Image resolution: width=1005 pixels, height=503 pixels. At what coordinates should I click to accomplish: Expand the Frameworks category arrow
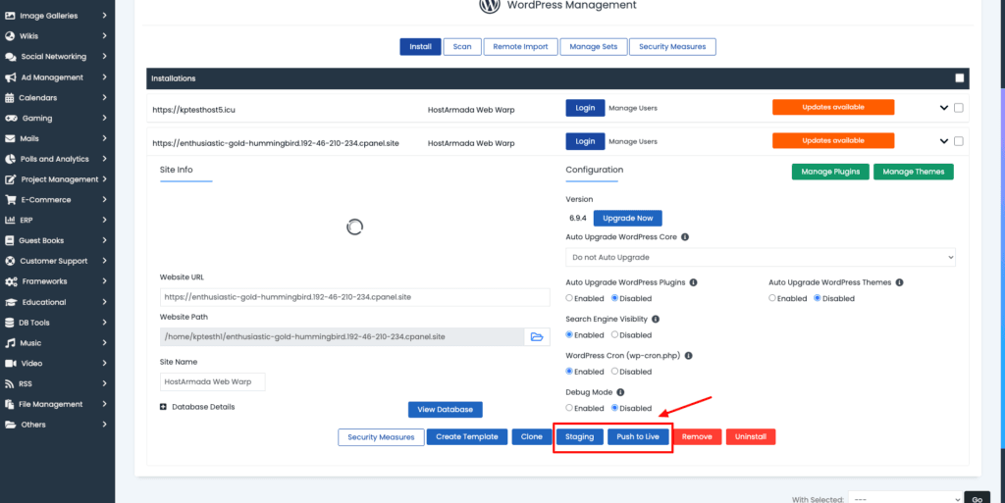[x=104, y=281]
